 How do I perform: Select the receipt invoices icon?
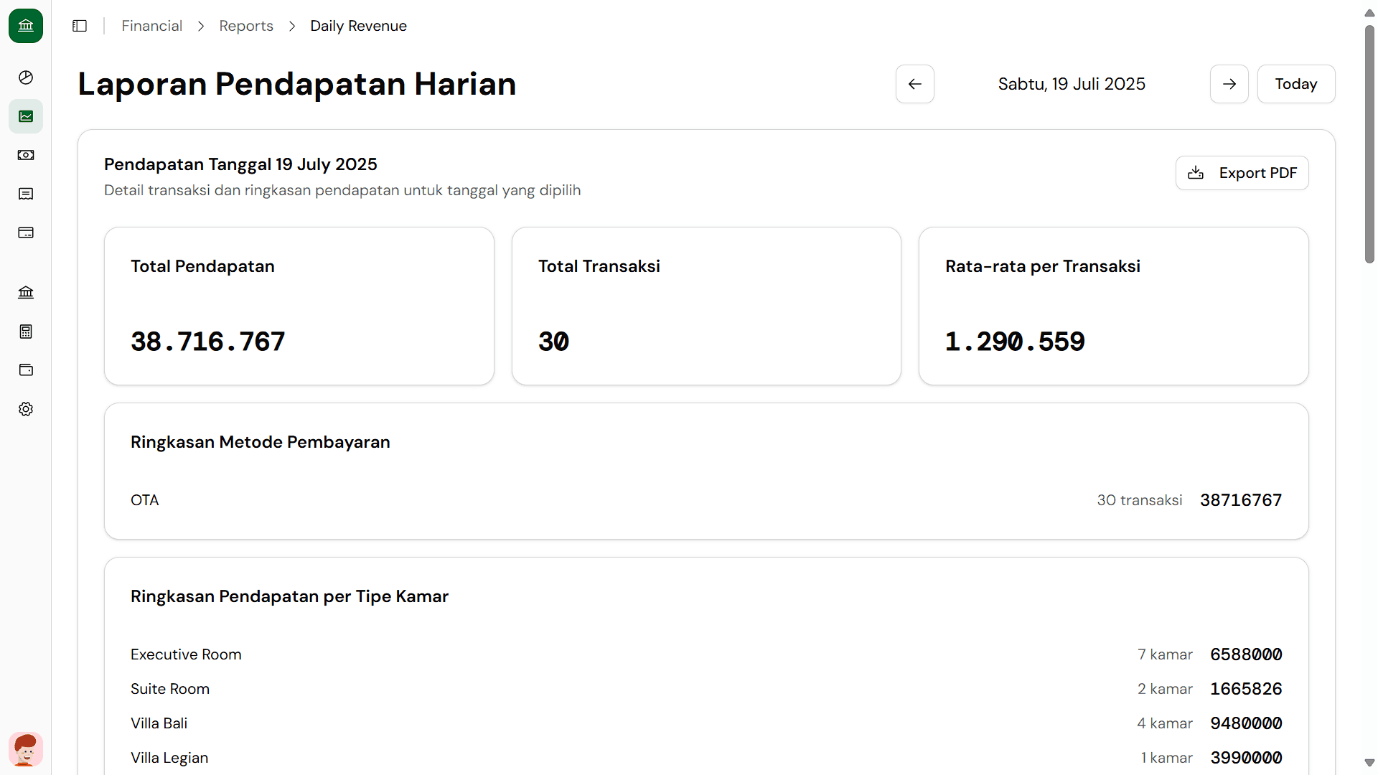(26, 194)
